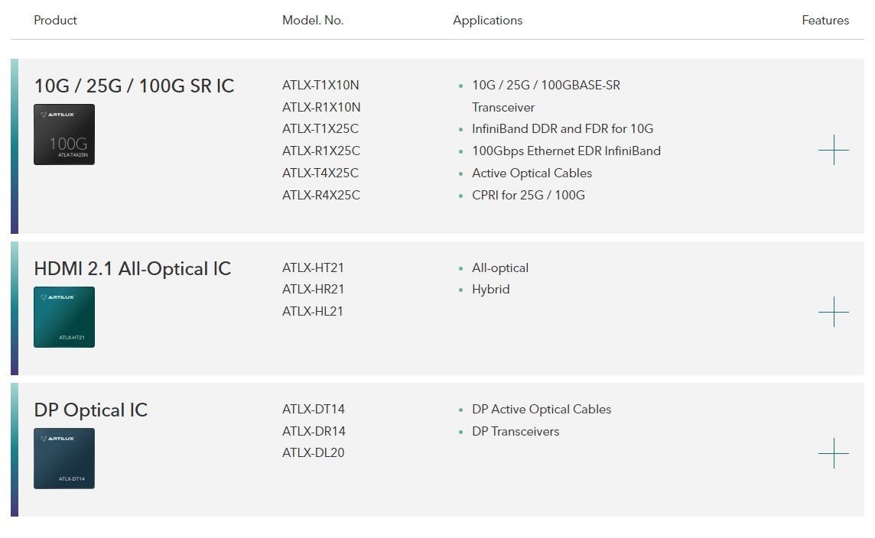Select the Product column header
The image size is (875, 538).
pyautogui.click(x=55, y=20)
